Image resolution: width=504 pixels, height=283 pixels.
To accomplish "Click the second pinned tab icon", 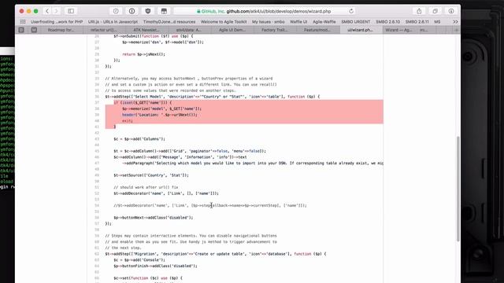I will pyautogui.click(x=34, y=30).
